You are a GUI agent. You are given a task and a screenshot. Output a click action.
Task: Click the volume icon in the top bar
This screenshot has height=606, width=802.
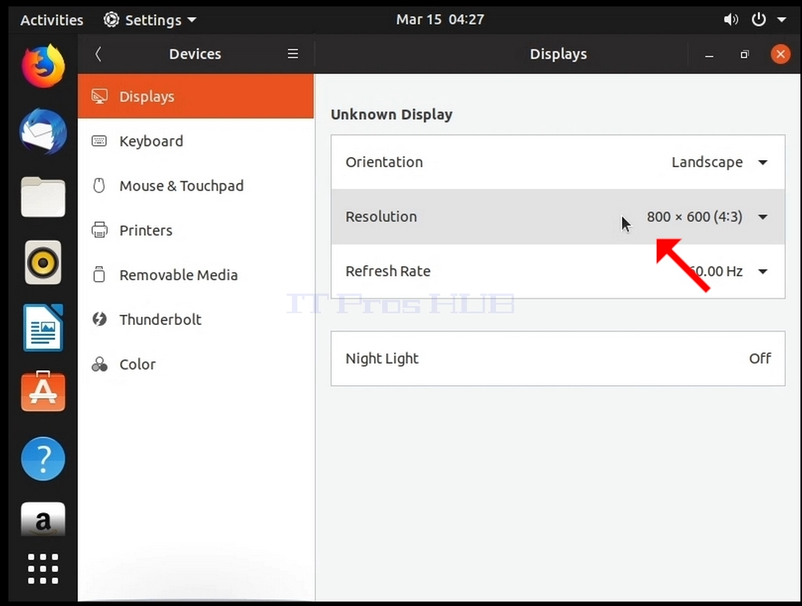point(731,20)
